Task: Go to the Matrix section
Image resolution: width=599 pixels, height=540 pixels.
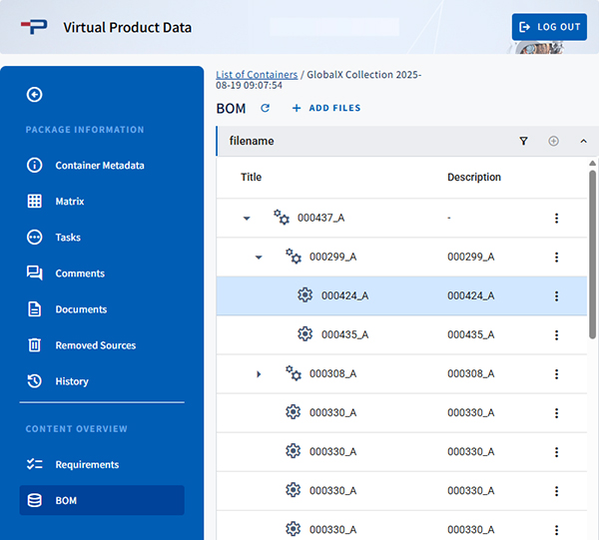Action: tap(69, 202)
